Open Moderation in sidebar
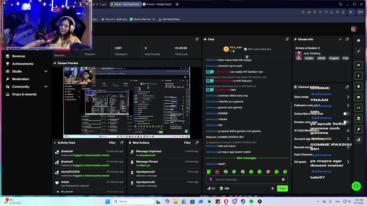Screen dimensions: 367x206 point(21,79)
